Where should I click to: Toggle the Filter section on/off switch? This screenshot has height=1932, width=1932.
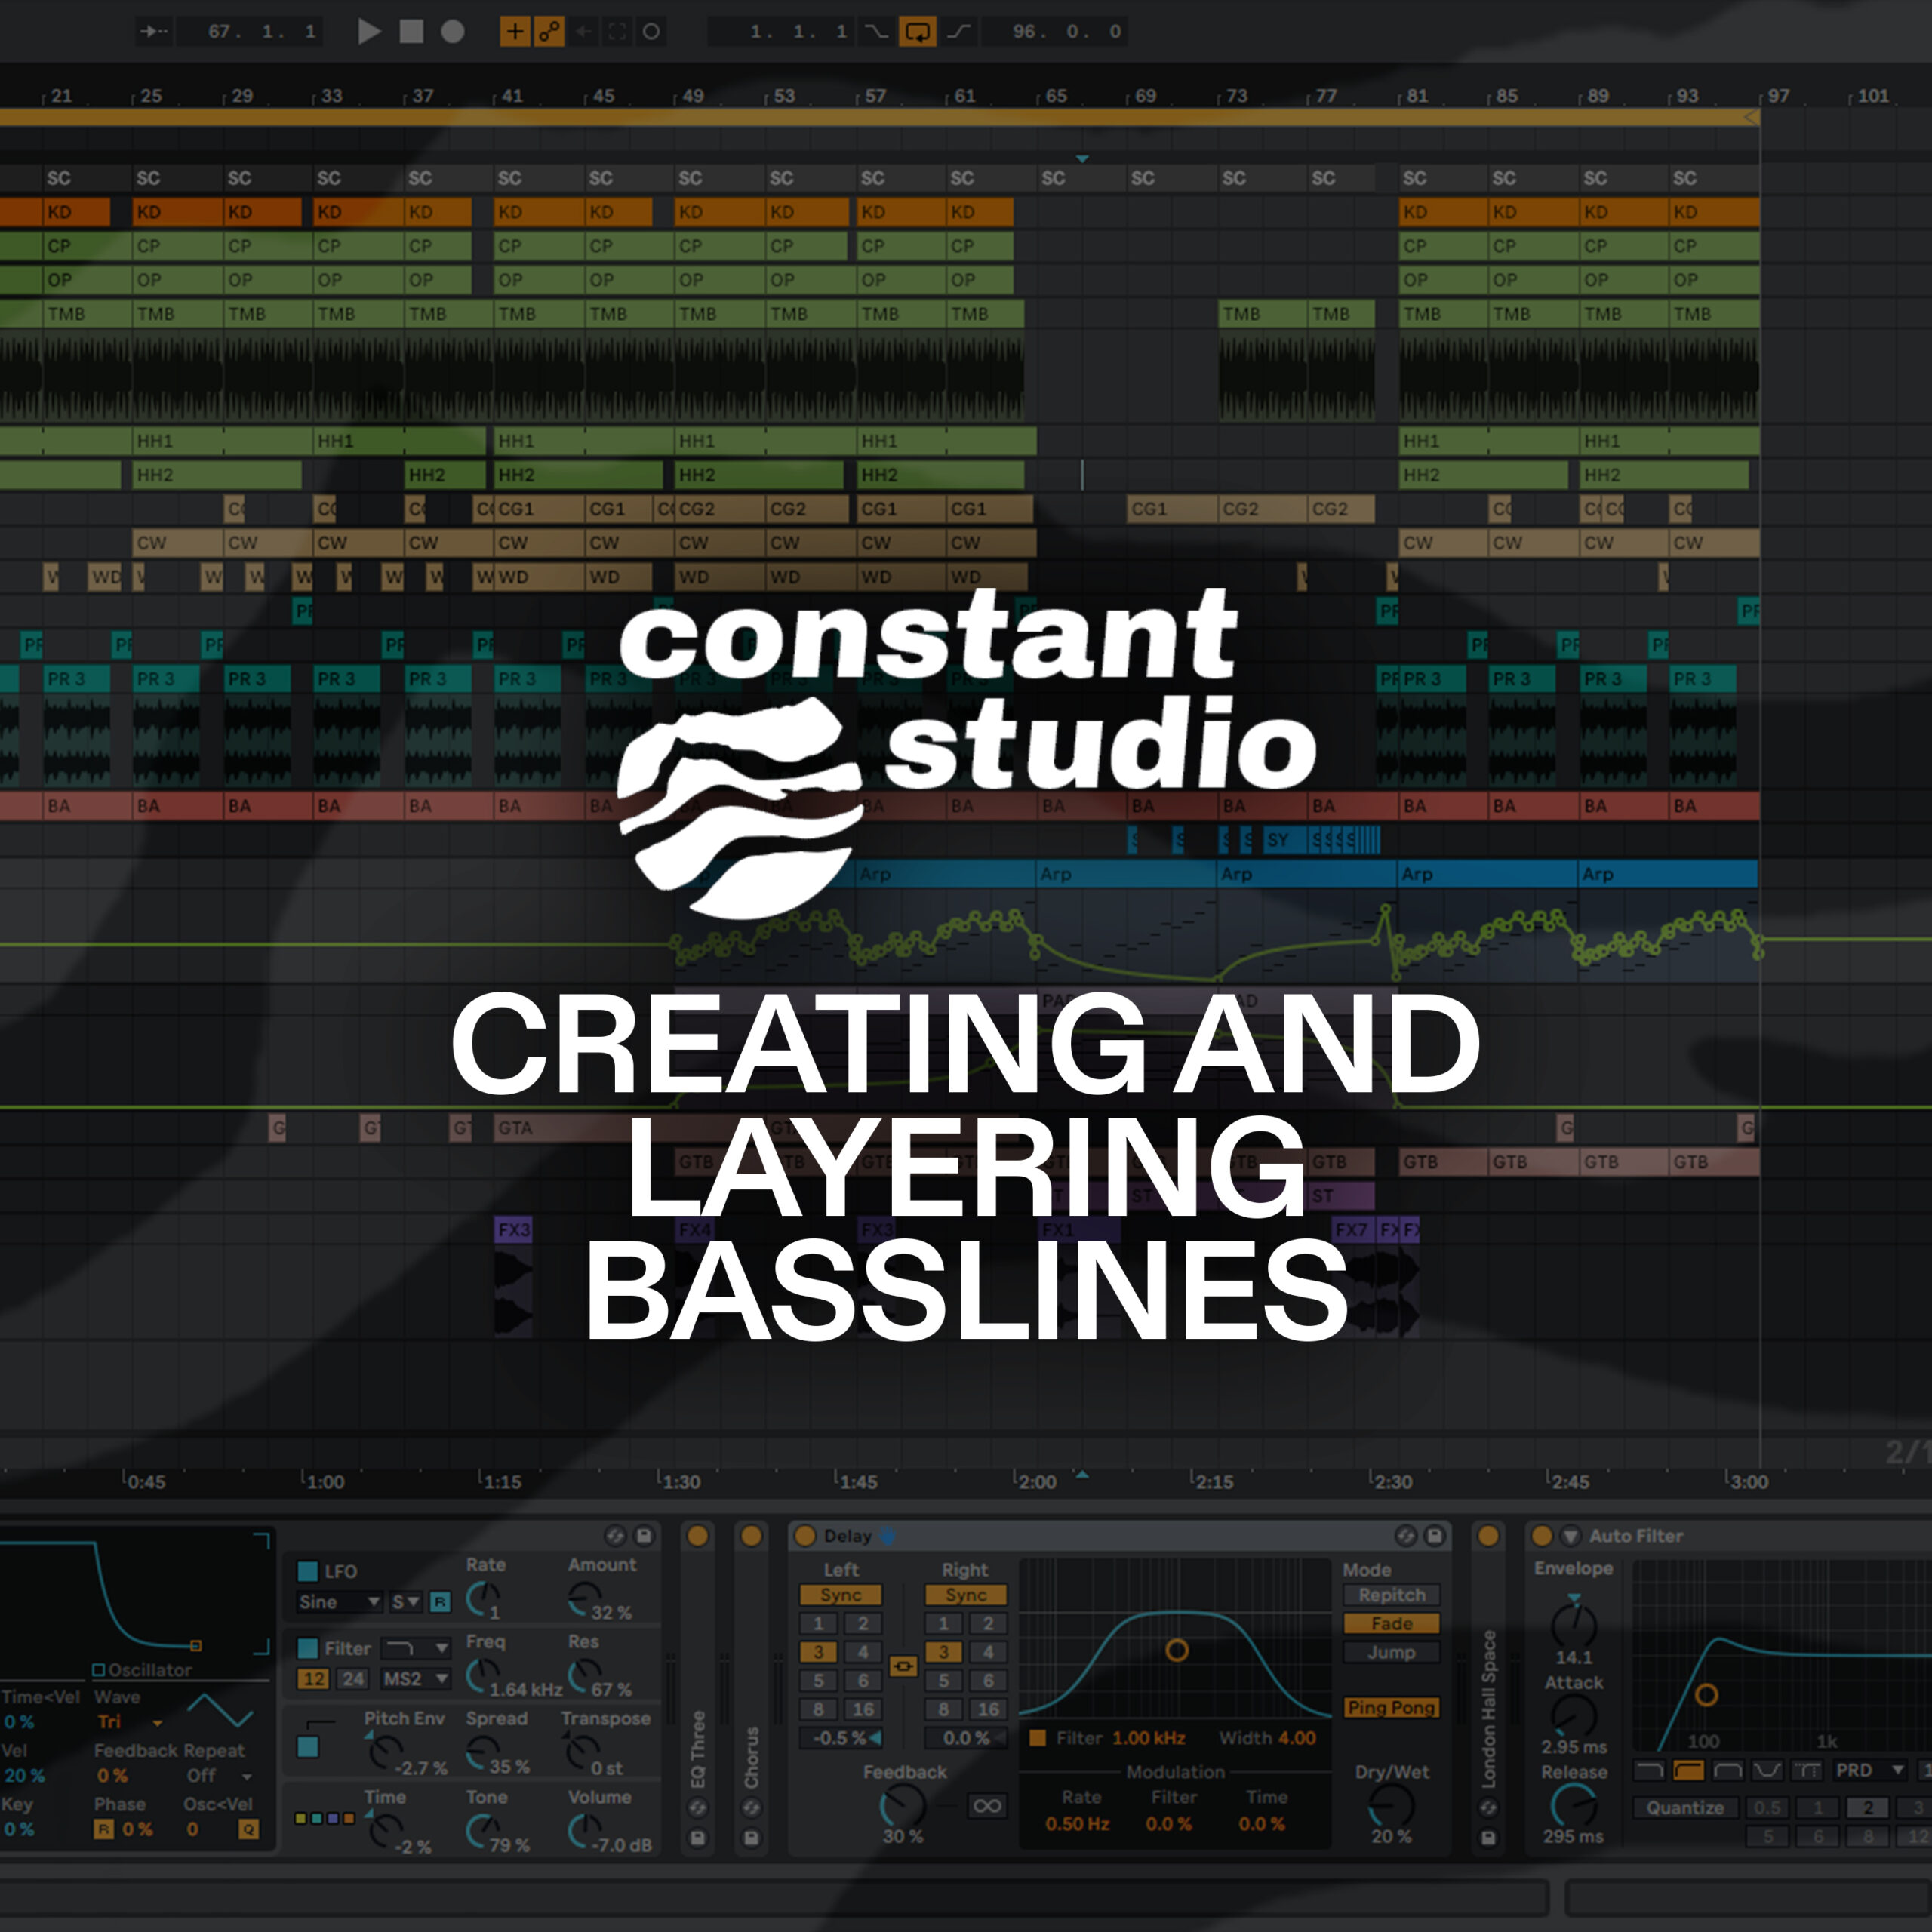click(308, 1648)
